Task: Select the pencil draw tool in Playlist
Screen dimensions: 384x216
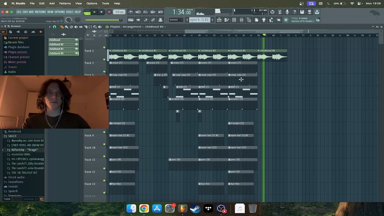Action: [x=62, y=27]
